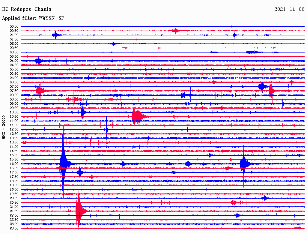Select the 00:00 time row label
This screenshot has height=234, width=307.
(x=14, y=26)
